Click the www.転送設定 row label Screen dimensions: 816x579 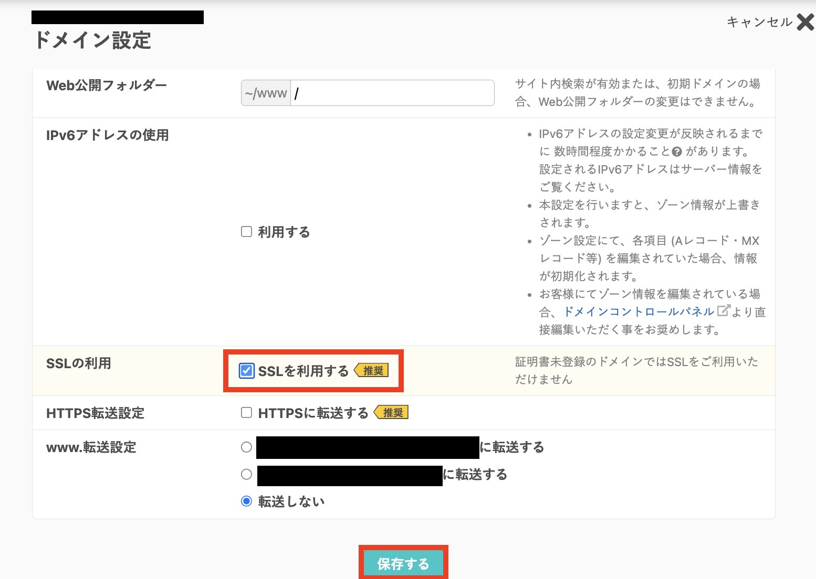point(91,447)
